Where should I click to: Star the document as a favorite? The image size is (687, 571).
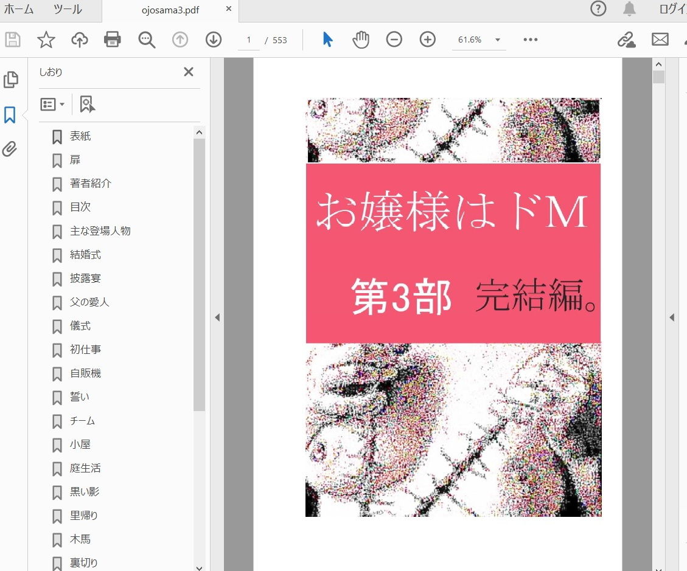tap(46, 40)
